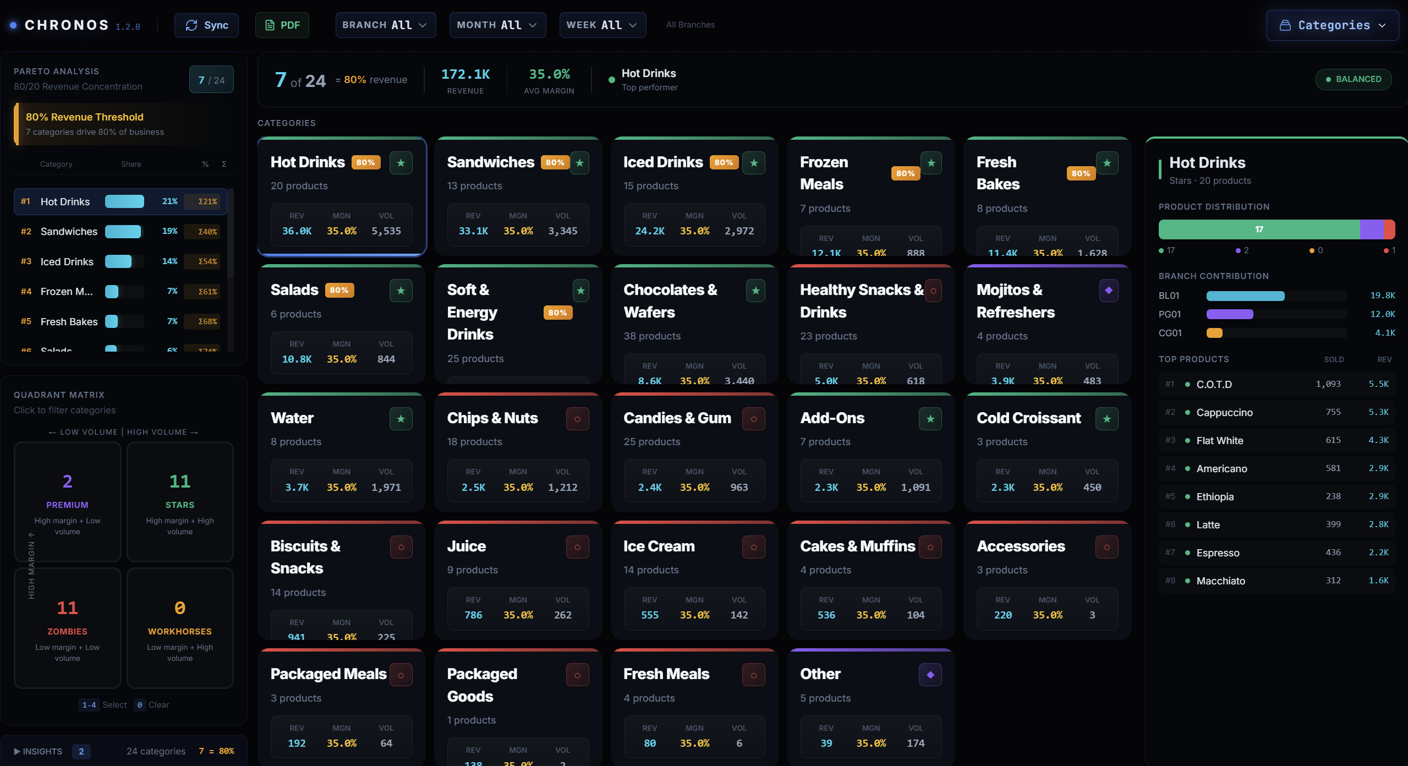The image size is (1408, 766).
Task: Click the star icon on the Hot Drinks card
Action: [401, 163]
